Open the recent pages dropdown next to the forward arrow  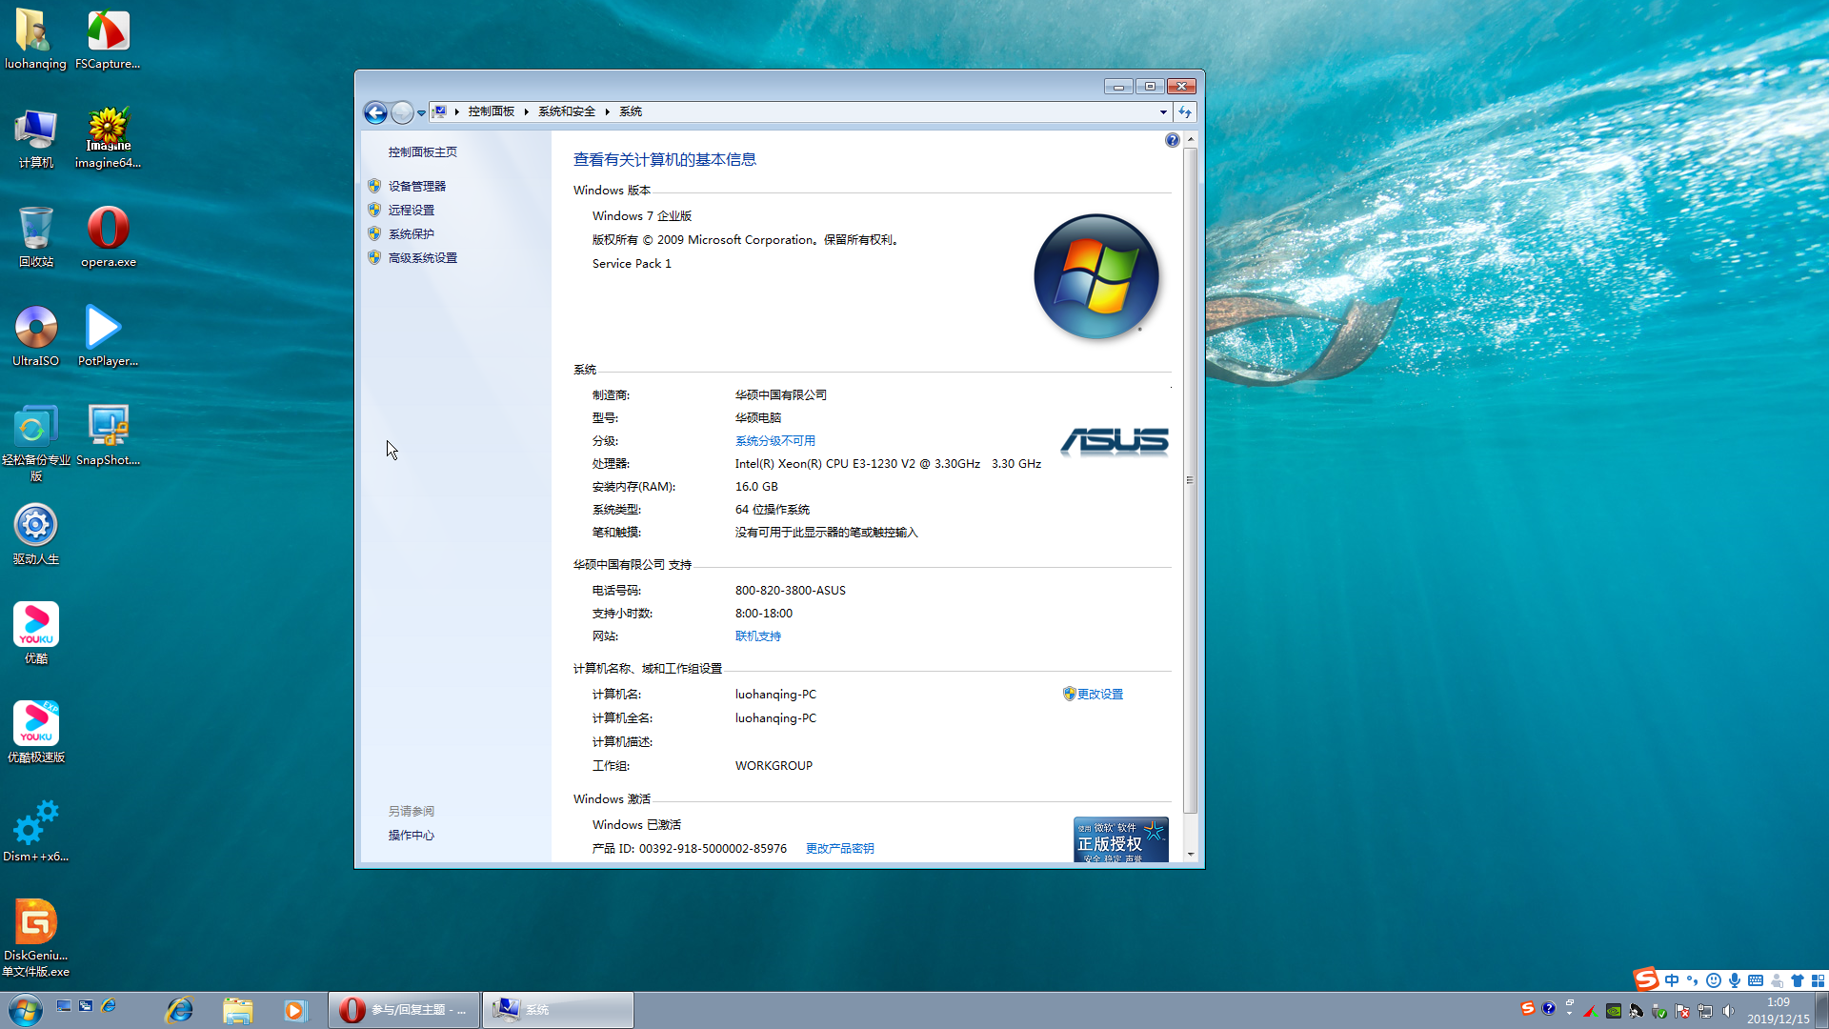click(421, 112)
